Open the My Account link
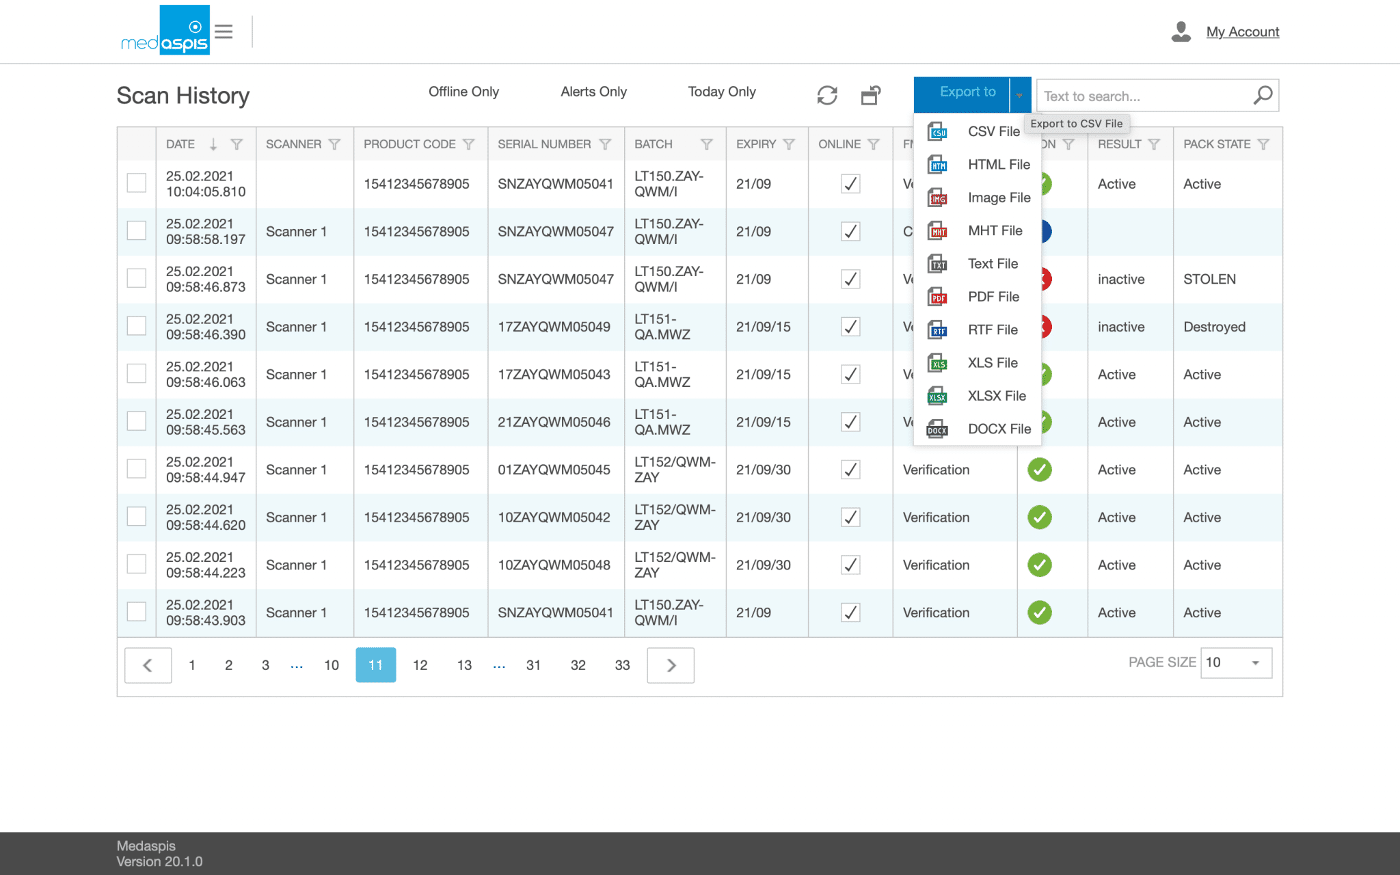 click(x=1243, y=31)
